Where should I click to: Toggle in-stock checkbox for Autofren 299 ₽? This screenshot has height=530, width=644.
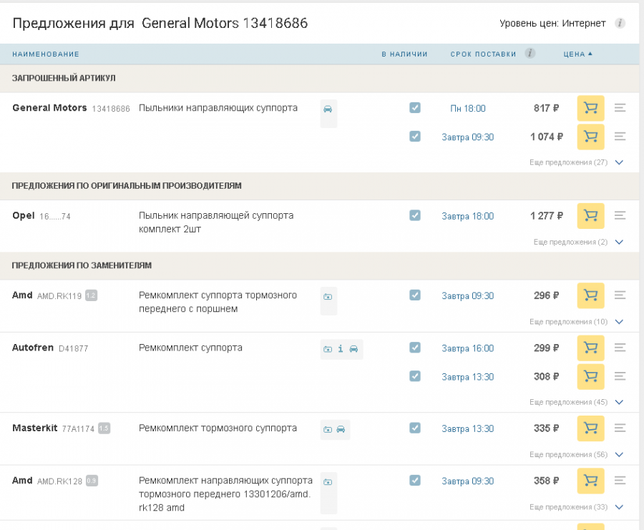tap(415, 348)
